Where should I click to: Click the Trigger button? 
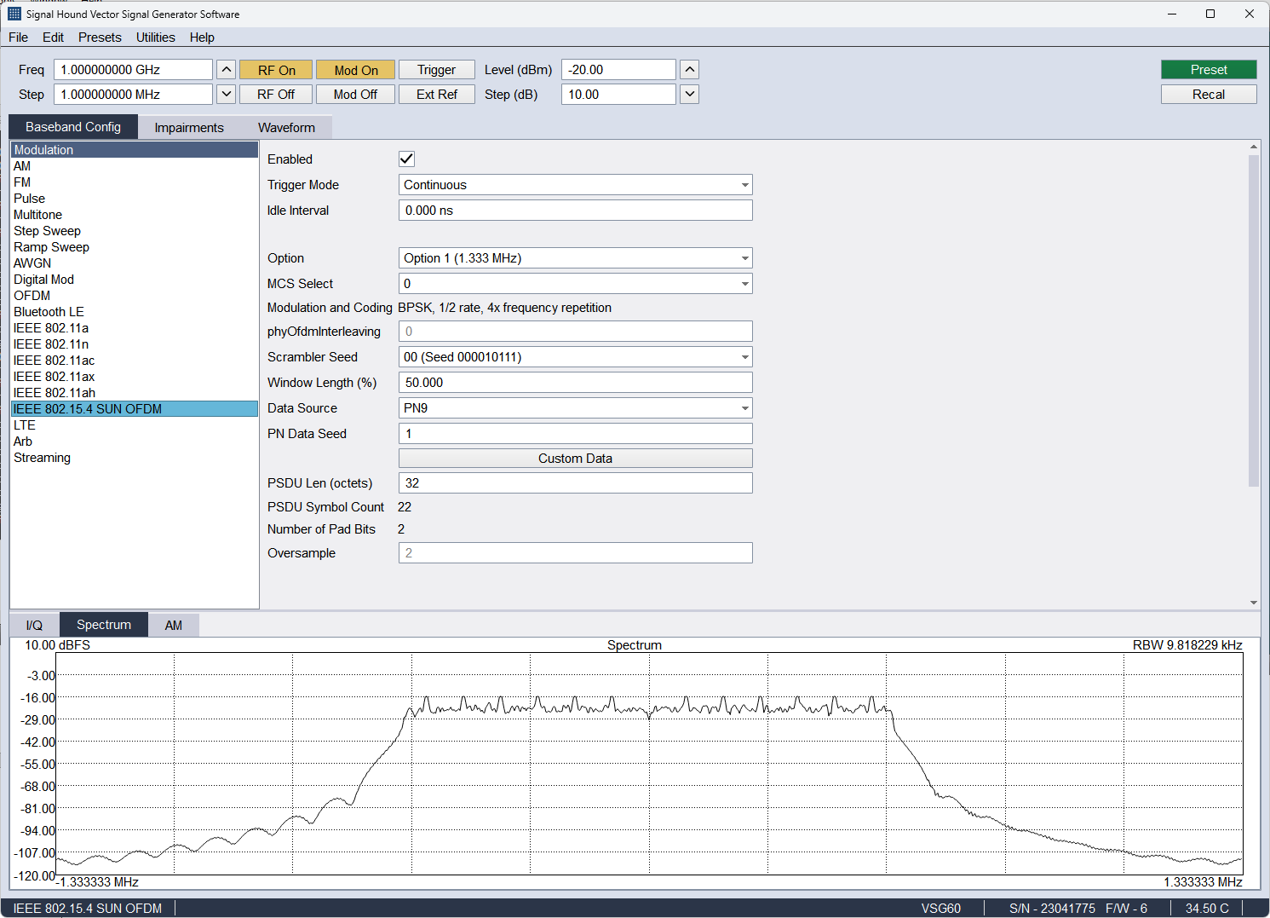(436, 70)
